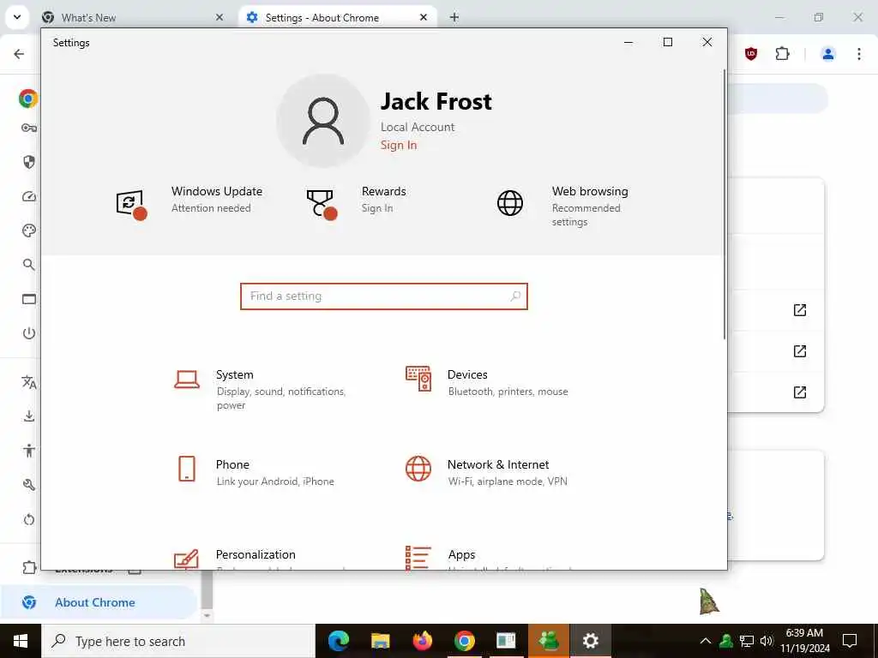Click the Type here to search box
Screen dimensions: 878x658
[x=178, y=641]
